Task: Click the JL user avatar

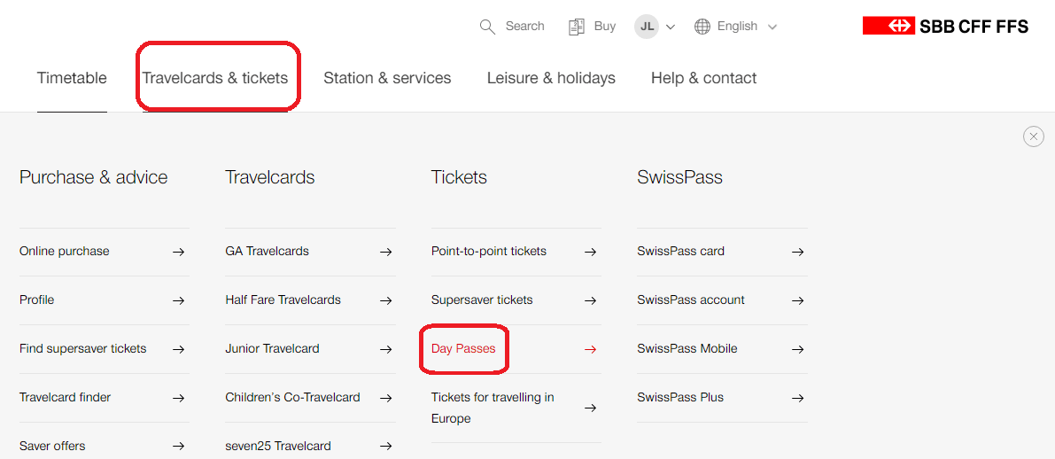Action: 647,27
